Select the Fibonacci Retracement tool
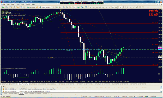Viewport: 163px width, 98px height. (140, 7)
